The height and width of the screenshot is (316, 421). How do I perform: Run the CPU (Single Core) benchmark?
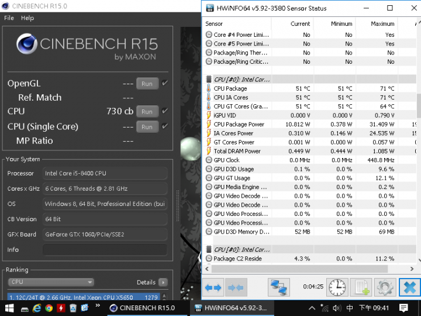pyautogui.click(x=147, y=127)
